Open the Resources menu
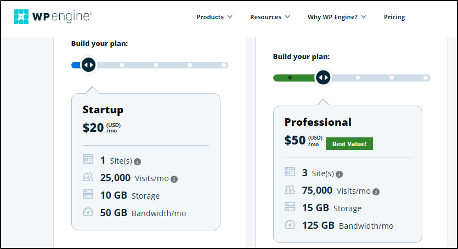 coord(265,17)
